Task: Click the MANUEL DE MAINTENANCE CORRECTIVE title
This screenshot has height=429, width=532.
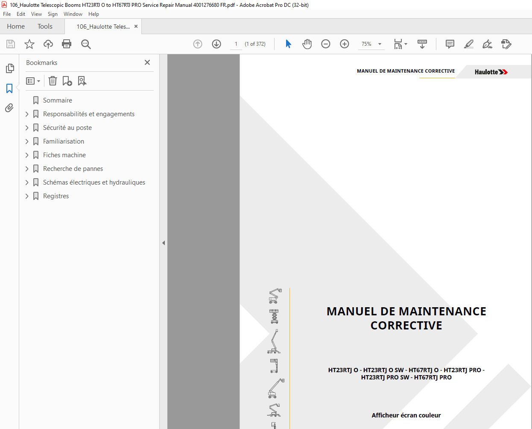Action: 406,318
